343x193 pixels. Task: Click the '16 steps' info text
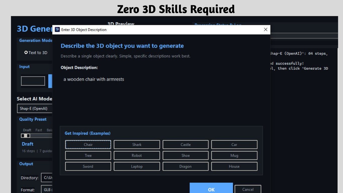click(28, 151)
